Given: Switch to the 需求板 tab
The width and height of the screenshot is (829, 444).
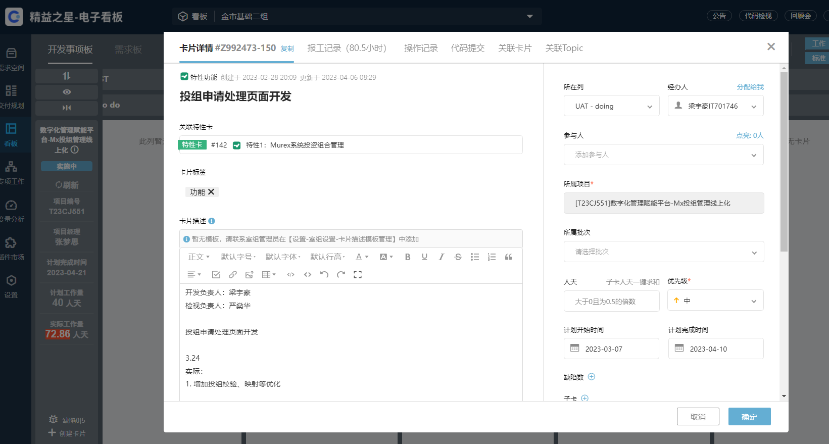Looking at the screenshot, I should coord(128,50).
